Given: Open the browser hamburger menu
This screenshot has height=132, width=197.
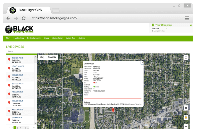Looking at the screenshot, I should tap(187, 18).
